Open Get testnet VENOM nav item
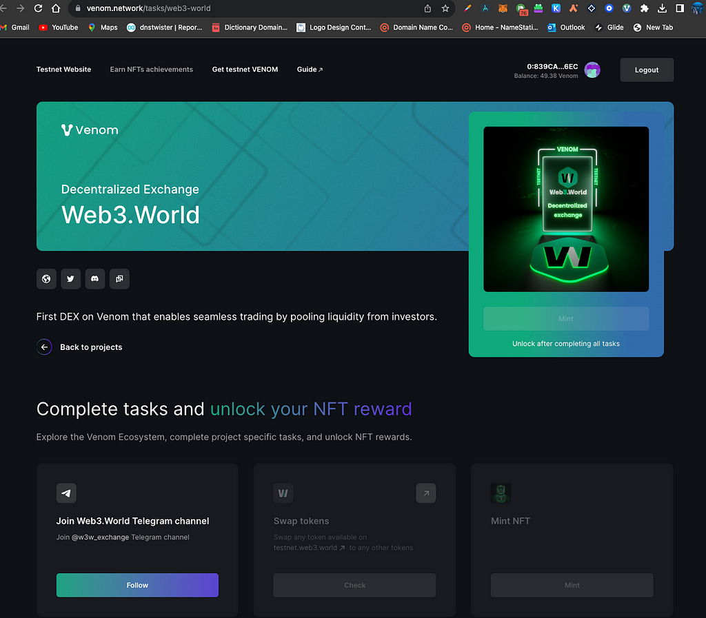The width and height of the screenshot is (706, 618). coord(245,70)
